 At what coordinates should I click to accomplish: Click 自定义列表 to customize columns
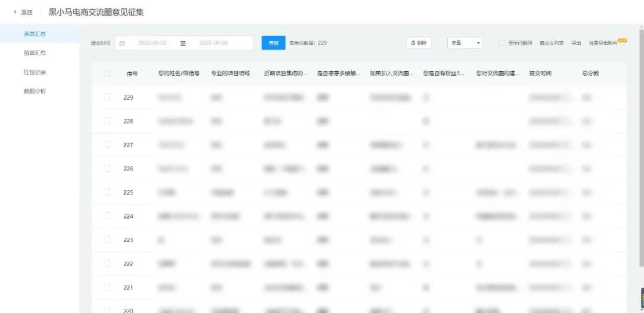tap(552, 44)
